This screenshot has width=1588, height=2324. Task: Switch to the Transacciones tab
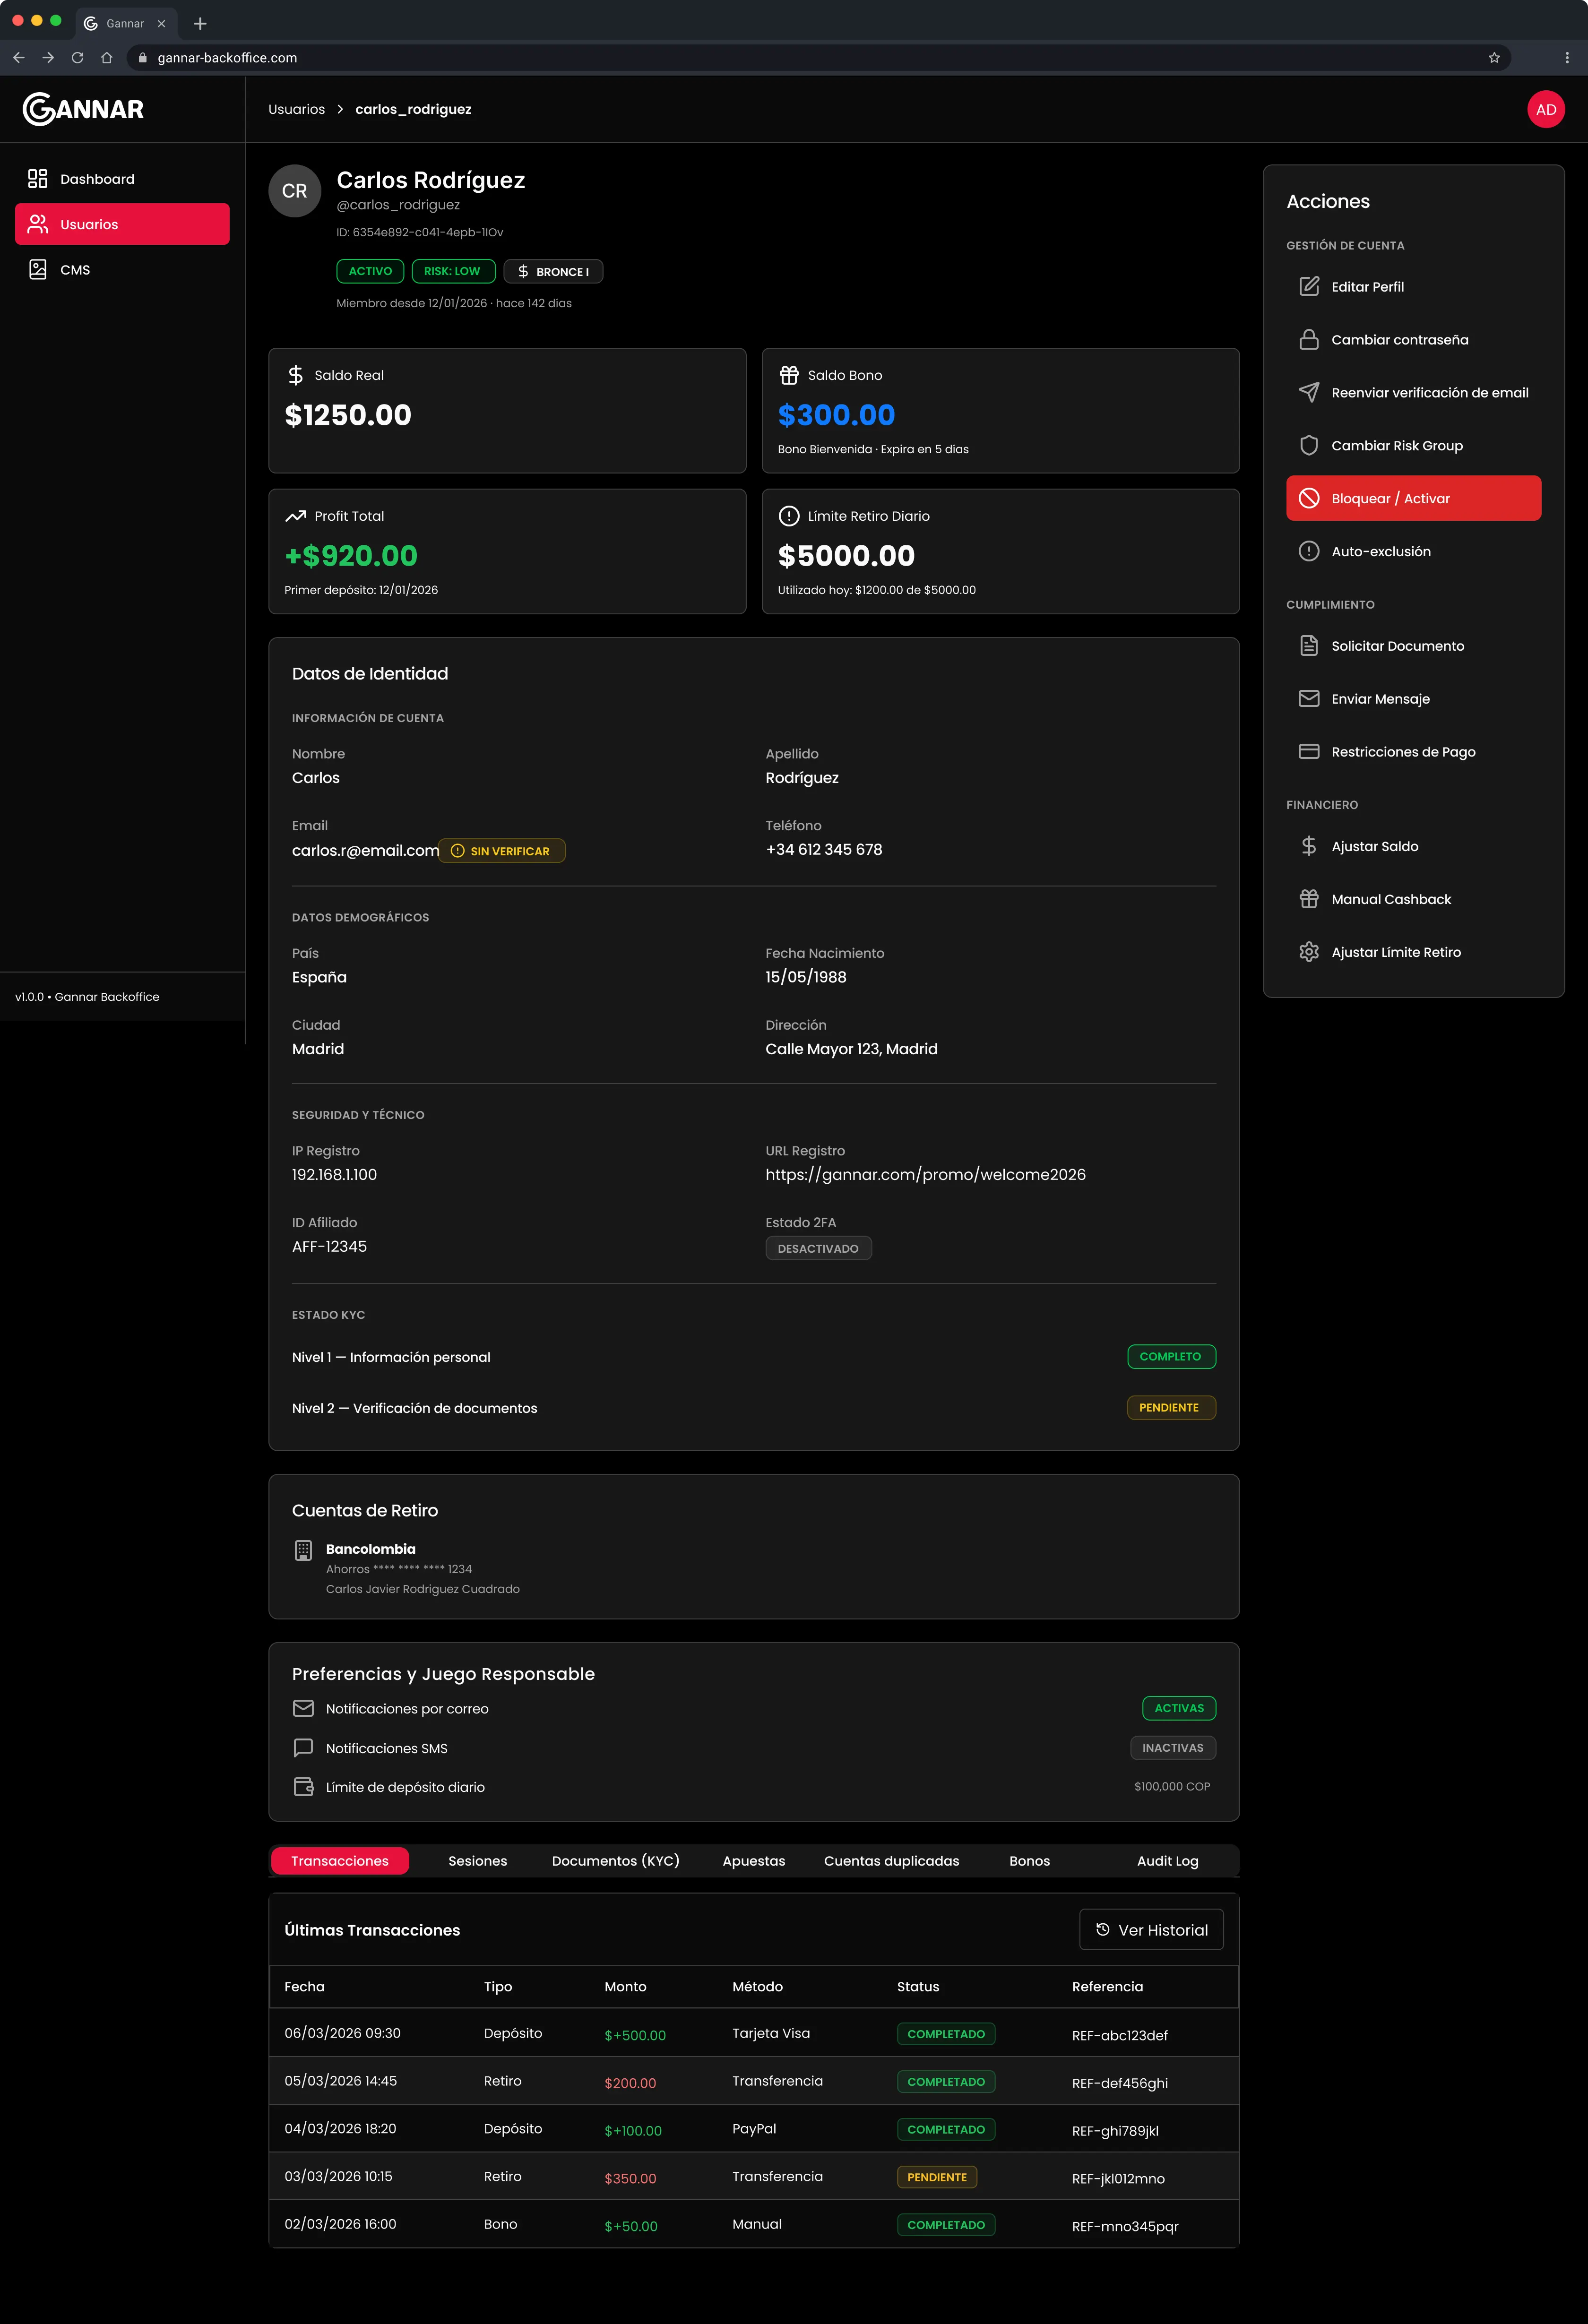340,1861
